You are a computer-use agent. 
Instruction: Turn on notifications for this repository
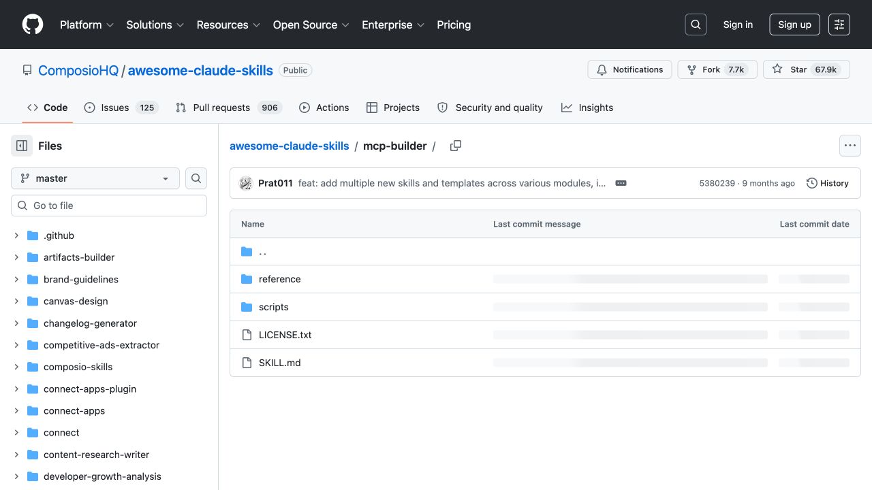(x=630, y=69)
